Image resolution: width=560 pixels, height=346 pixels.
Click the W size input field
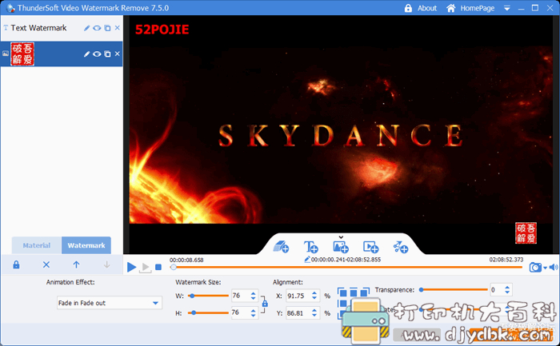240,296
